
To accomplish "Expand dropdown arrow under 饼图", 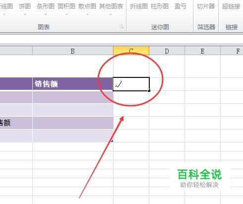I will pyautogui.click(x=25, y=14).
